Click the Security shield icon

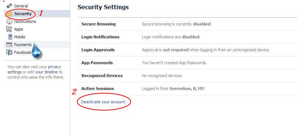10,14
